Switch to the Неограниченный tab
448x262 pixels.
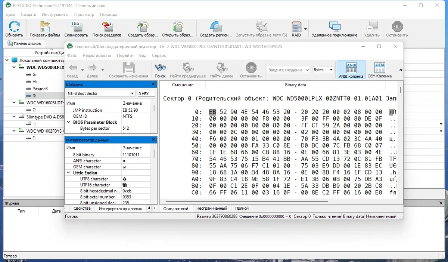[x=212, y=208]
